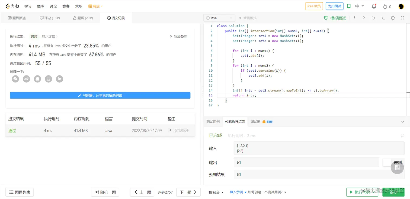
Task: Show editor info (i) icon
Action: coord(354,18)
